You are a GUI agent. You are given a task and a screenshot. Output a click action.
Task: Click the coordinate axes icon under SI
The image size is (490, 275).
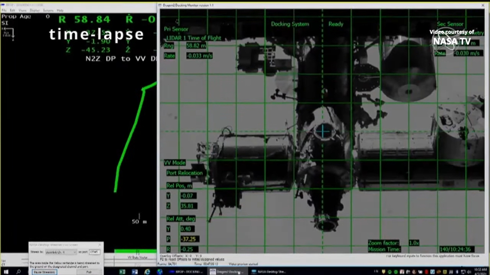pyautogui.click(x=9, y=33)
